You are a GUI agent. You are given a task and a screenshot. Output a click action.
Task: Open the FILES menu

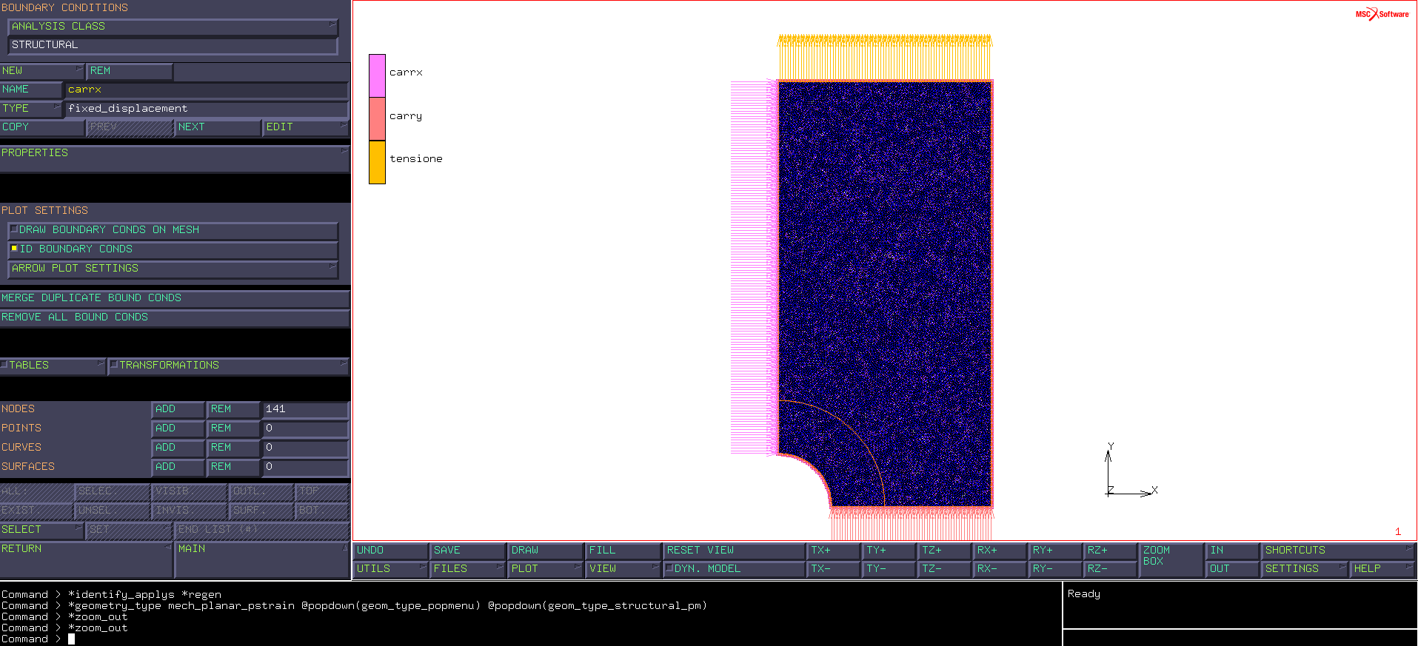[468, 569]
